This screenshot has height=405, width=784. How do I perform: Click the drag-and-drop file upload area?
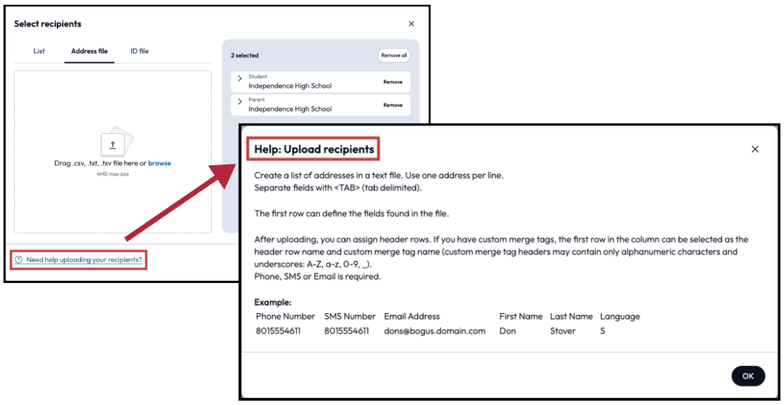[113, 152]
